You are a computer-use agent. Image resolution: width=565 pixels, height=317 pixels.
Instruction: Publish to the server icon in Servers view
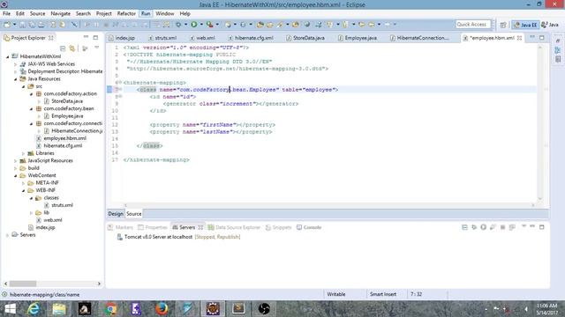pos(512,227)
